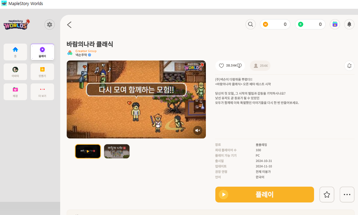Like the world with the heart icon
This screenshot has width=358, height=215.
pyautogui.click(x=221, y=66)
